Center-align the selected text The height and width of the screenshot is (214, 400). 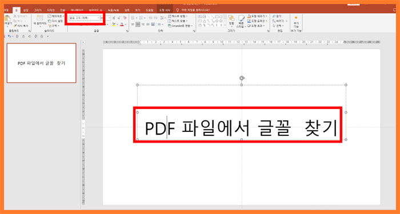pos(138,25)
